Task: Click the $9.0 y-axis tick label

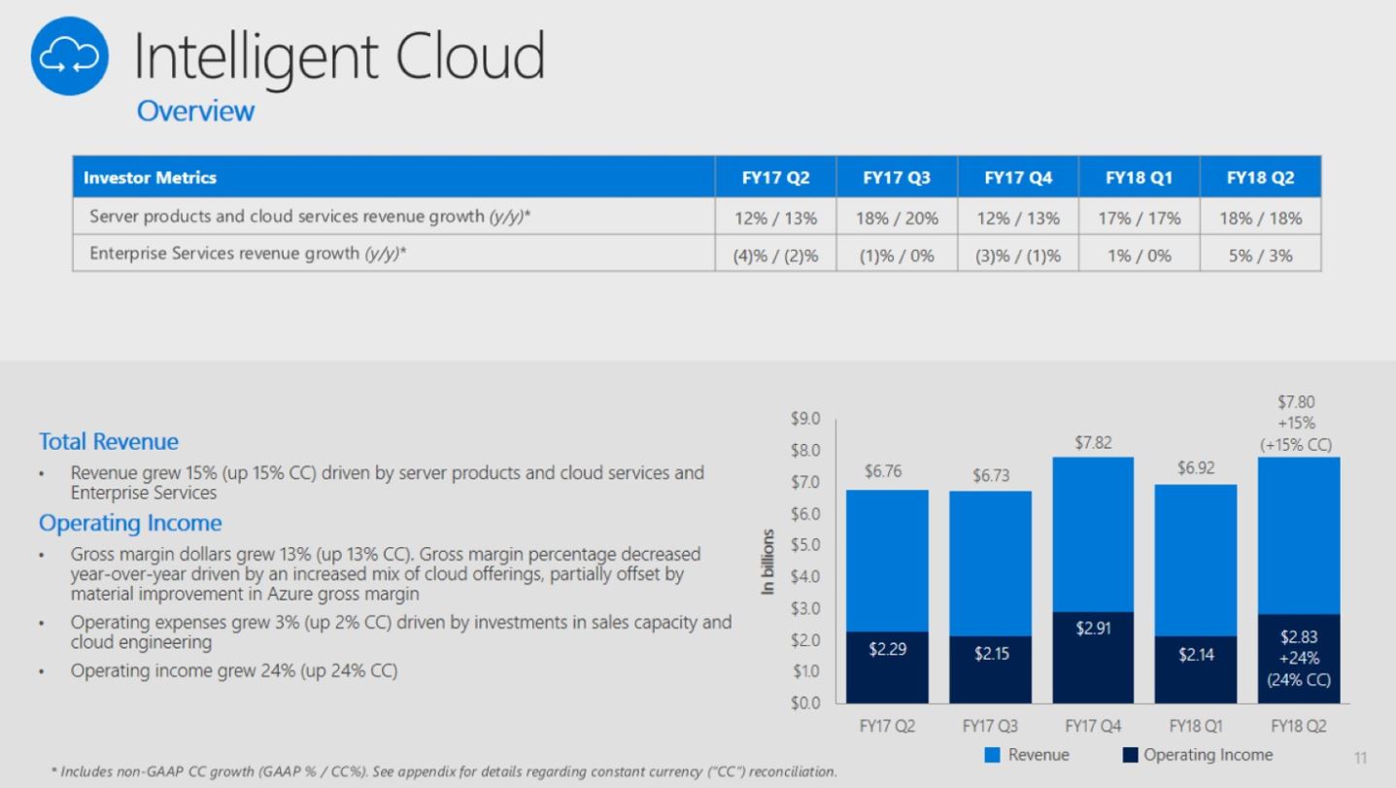Action: 807,419
